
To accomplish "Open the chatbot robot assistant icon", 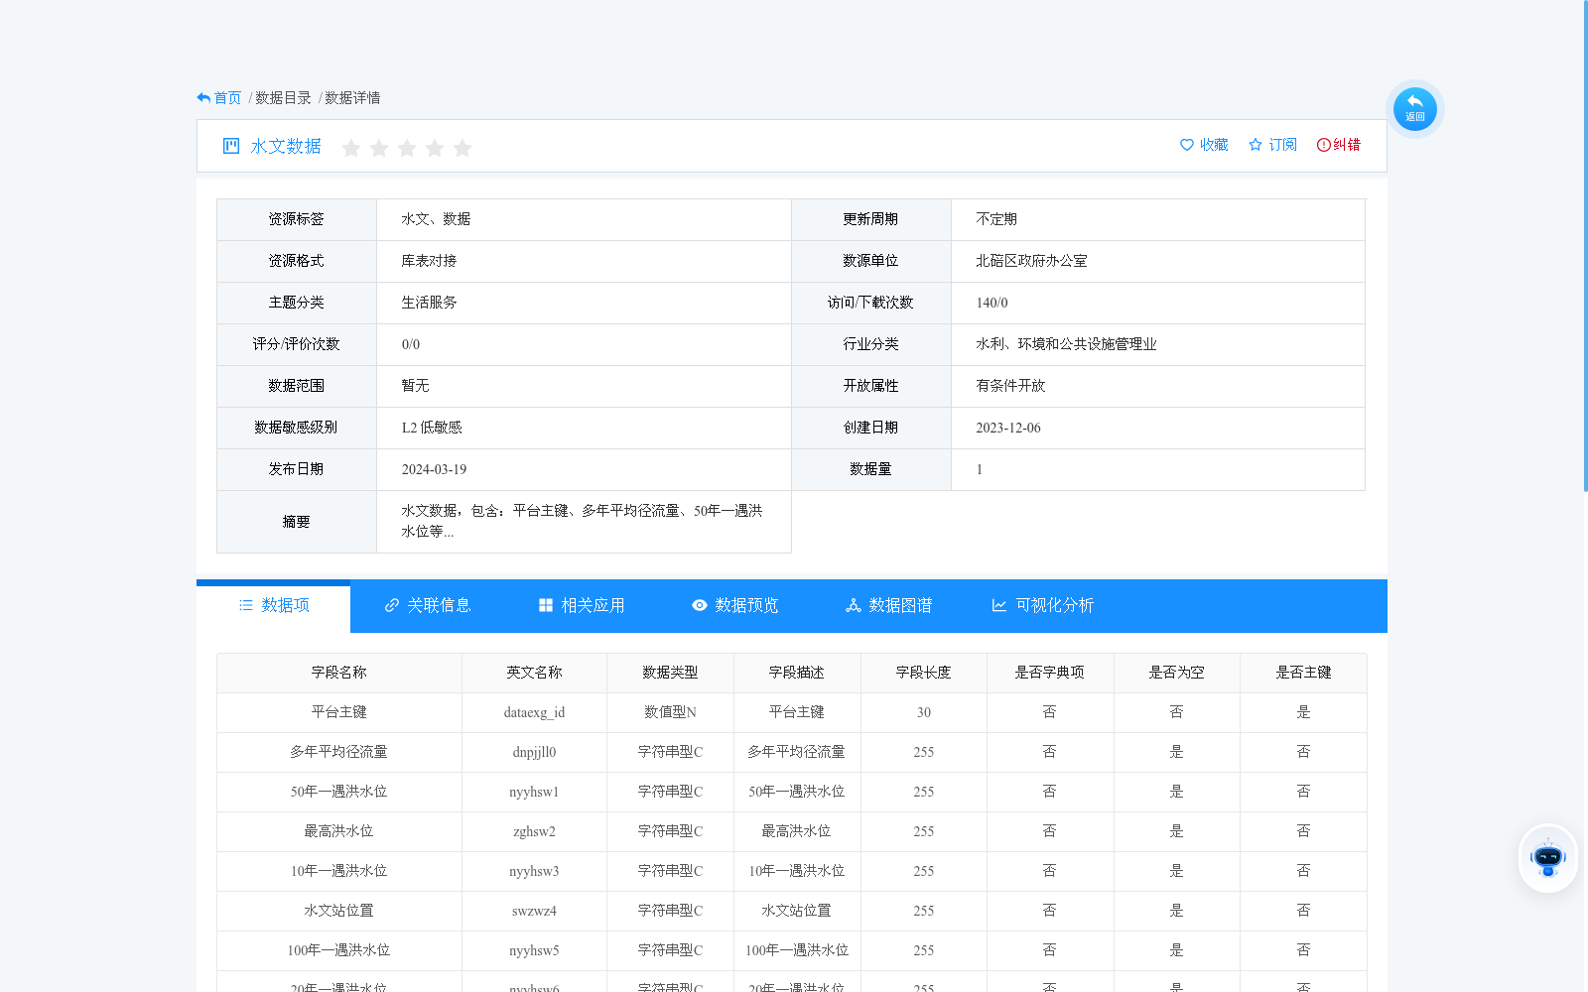I will pos(1547,858).
